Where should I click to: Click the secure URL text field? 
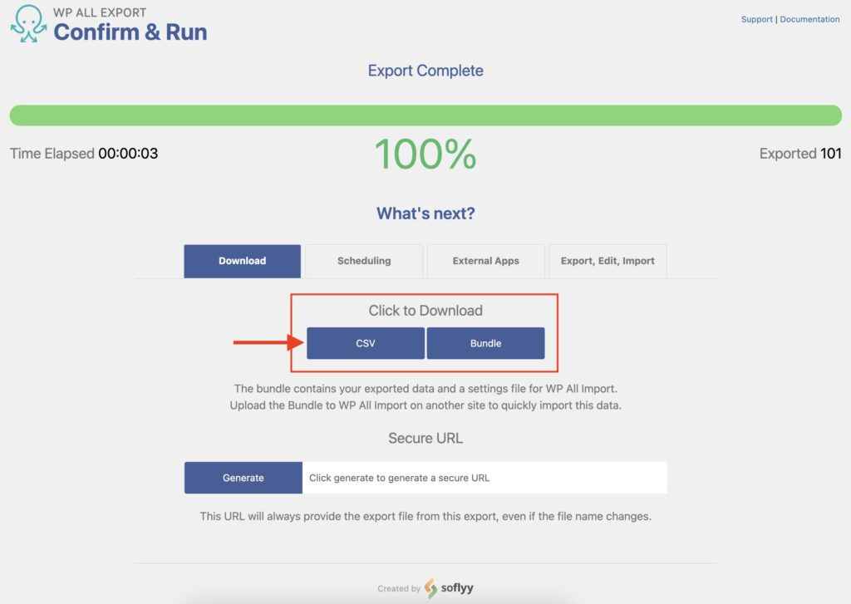(486, 477)
